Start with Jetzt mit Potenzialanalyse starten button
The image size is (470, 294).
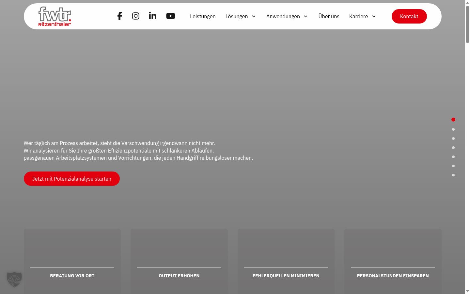(72, 179)
